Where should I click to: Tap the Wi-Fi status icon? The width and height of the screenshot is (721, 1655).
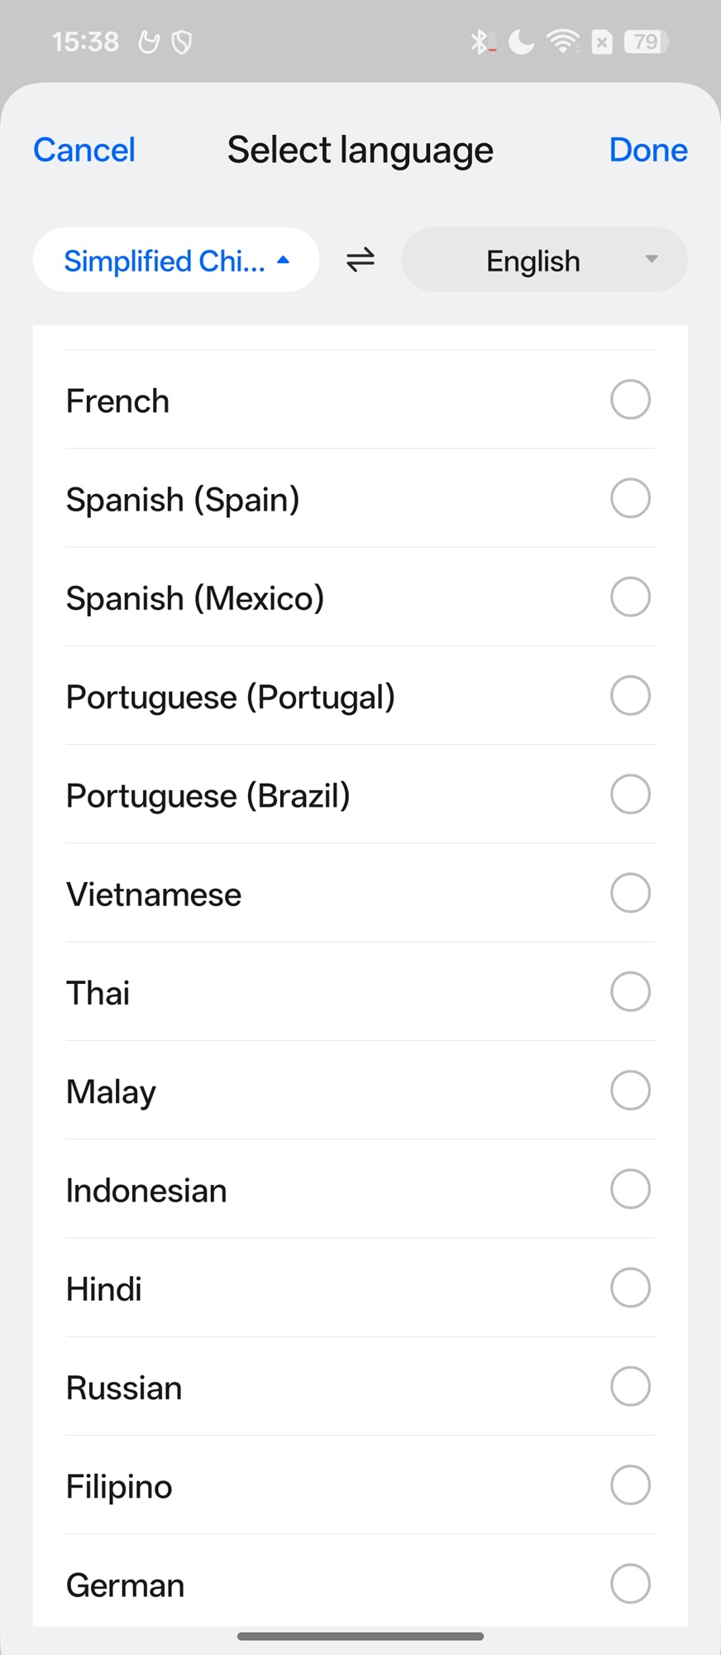tap(563, 41)
